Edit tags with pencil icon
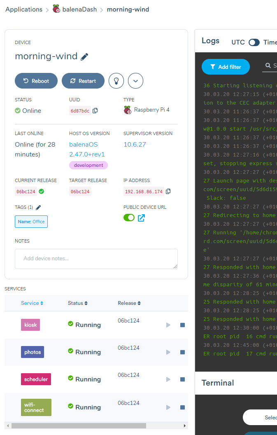 point(38,207)
